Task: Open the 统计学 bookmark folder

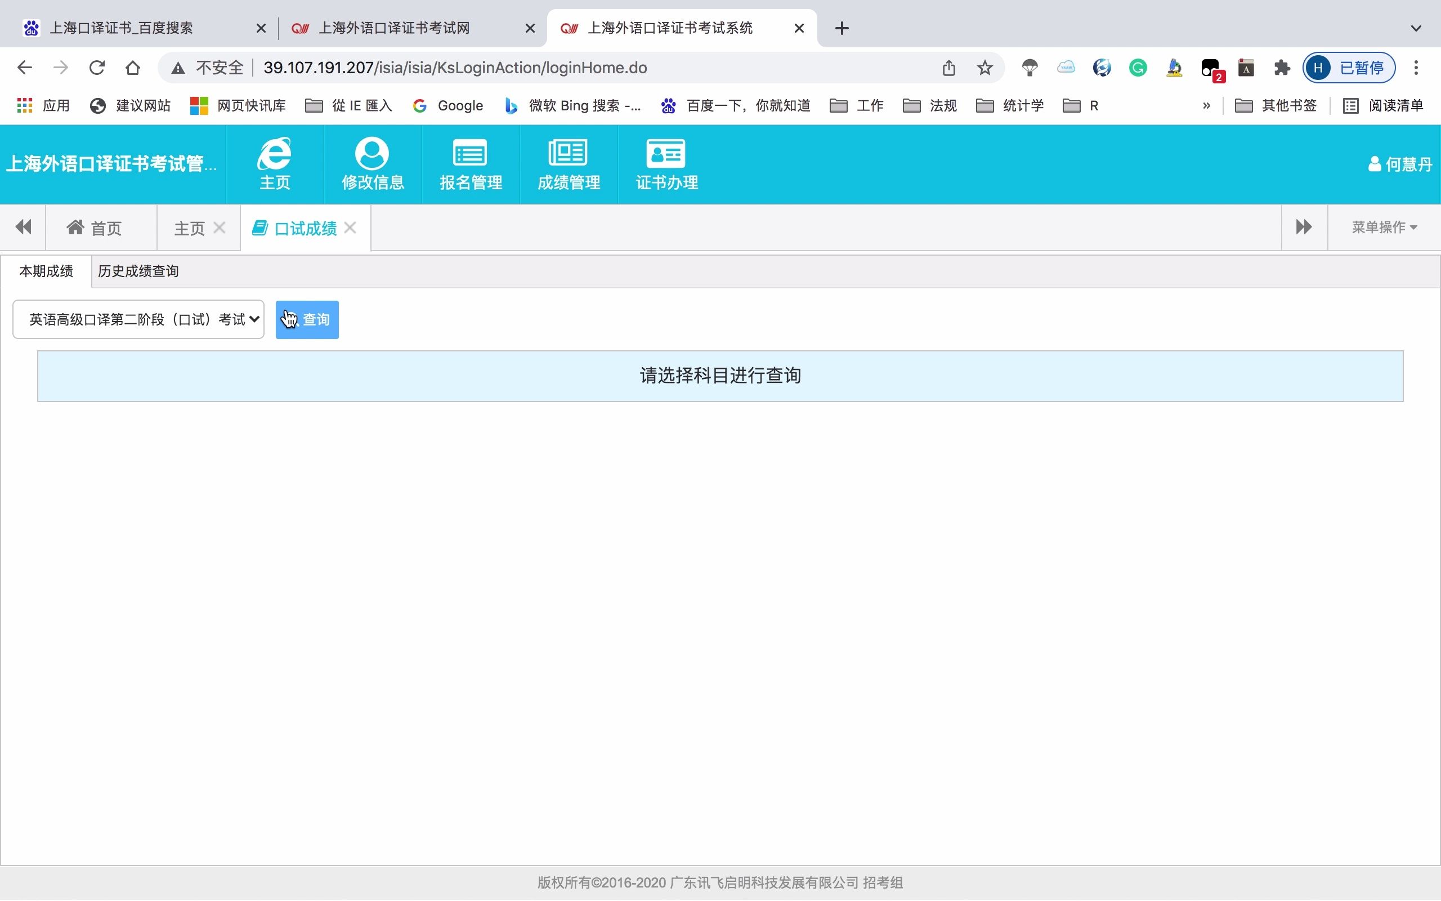Action: pos(1010,105)
